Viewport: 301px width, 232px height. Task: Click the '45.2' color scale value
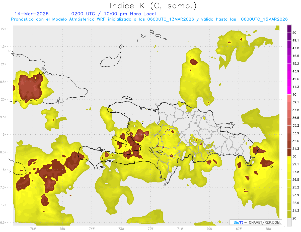coord(296,64)
